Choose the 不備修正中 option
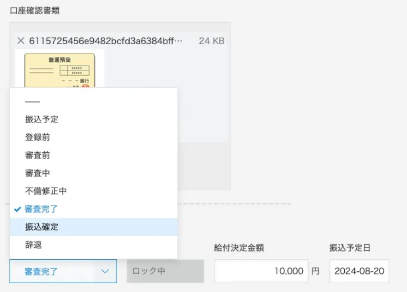Viewport: 407px width, 292px height. [46, 191]
